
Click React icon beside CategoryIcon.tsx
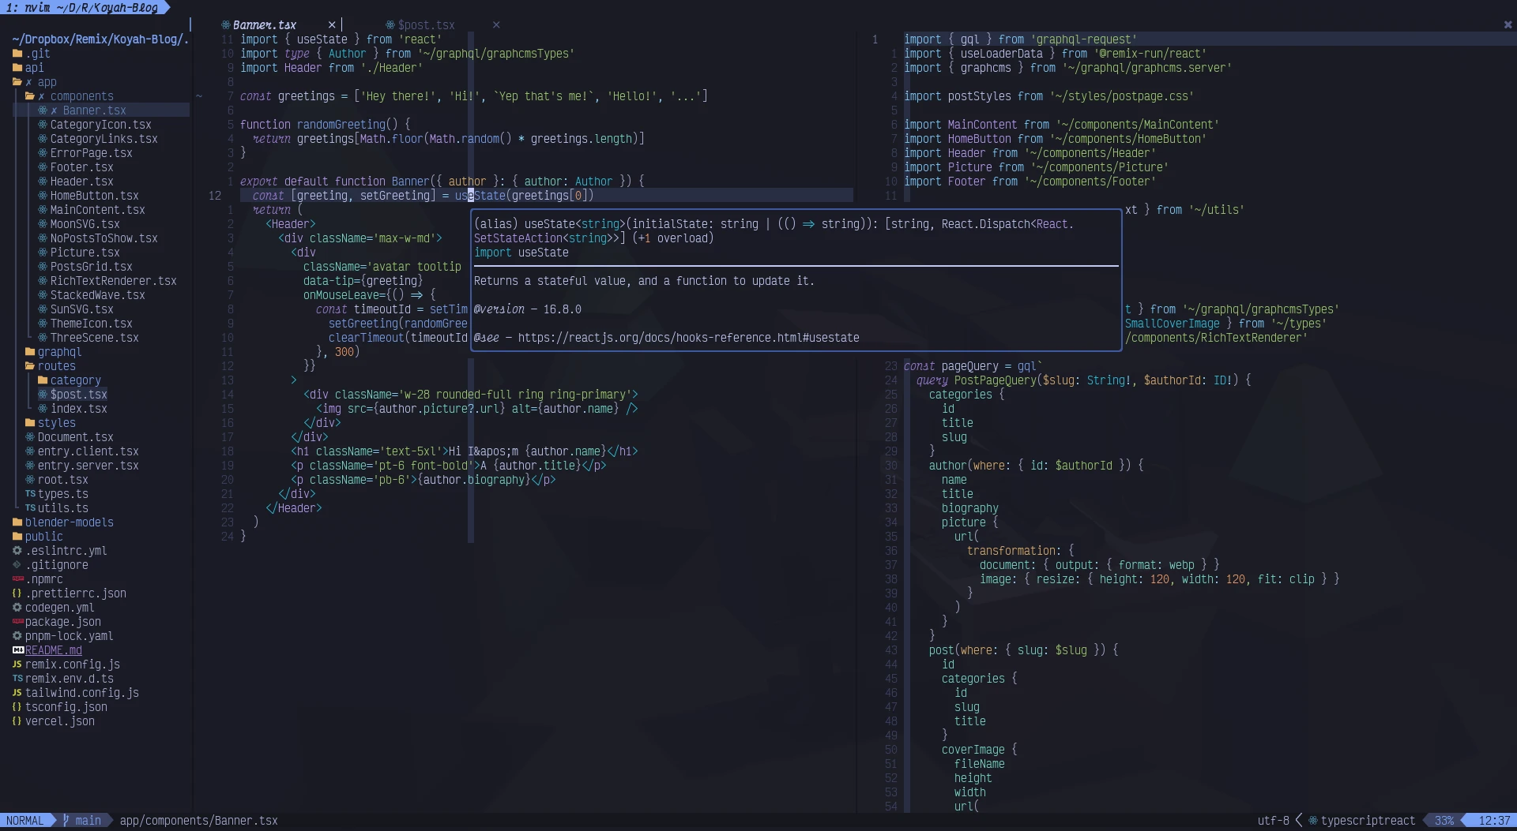coord(43,125)
